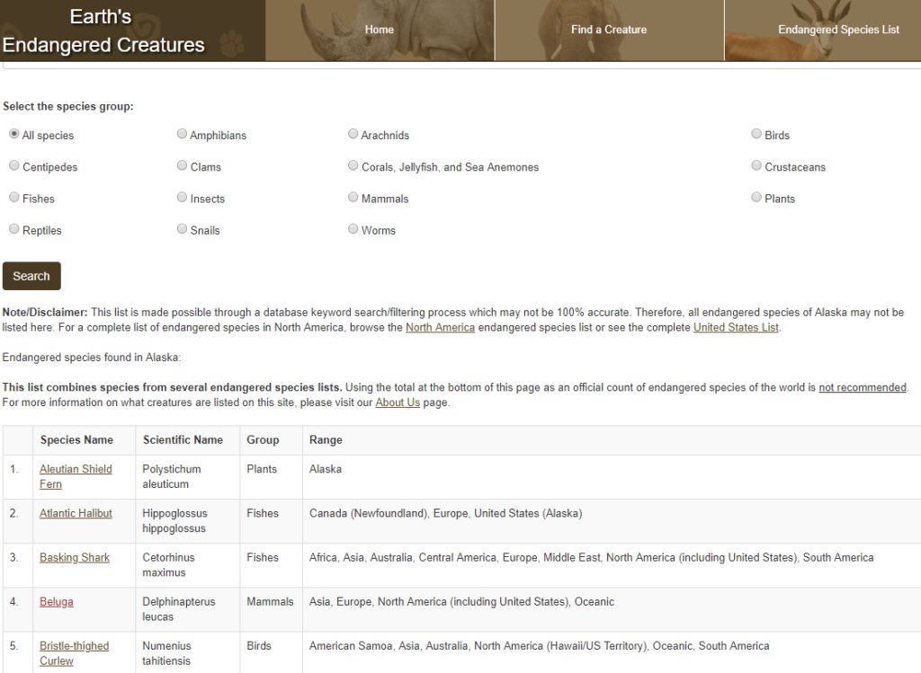
Task: Choose the Insects species group
Action: pos(182,196)
